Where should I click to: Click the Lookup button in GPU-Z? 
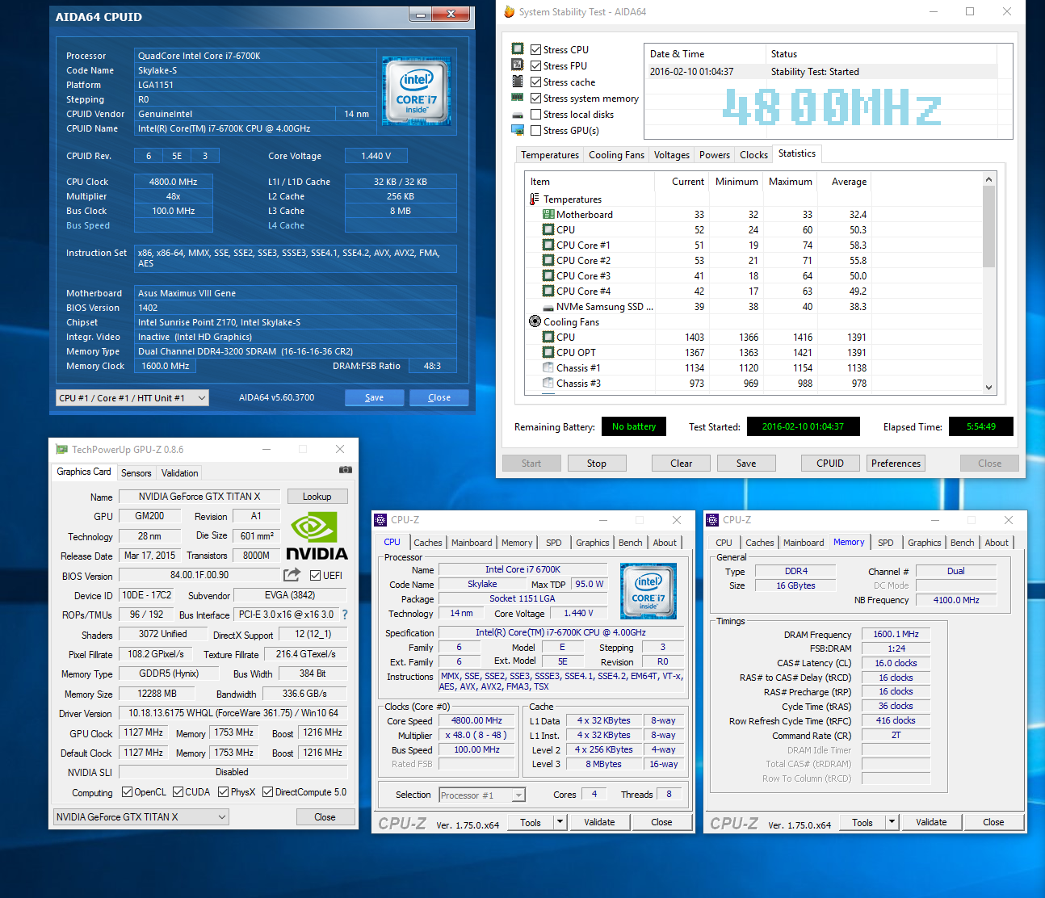[x=317, y=497]
